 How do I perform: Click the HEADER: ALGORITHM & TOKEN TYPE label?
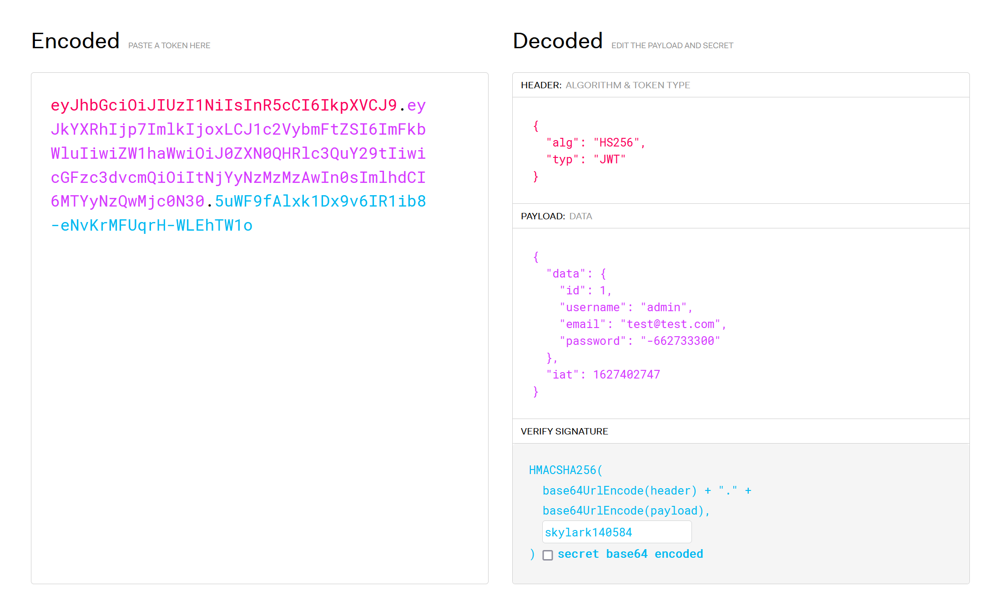click(x=605, y=85)
